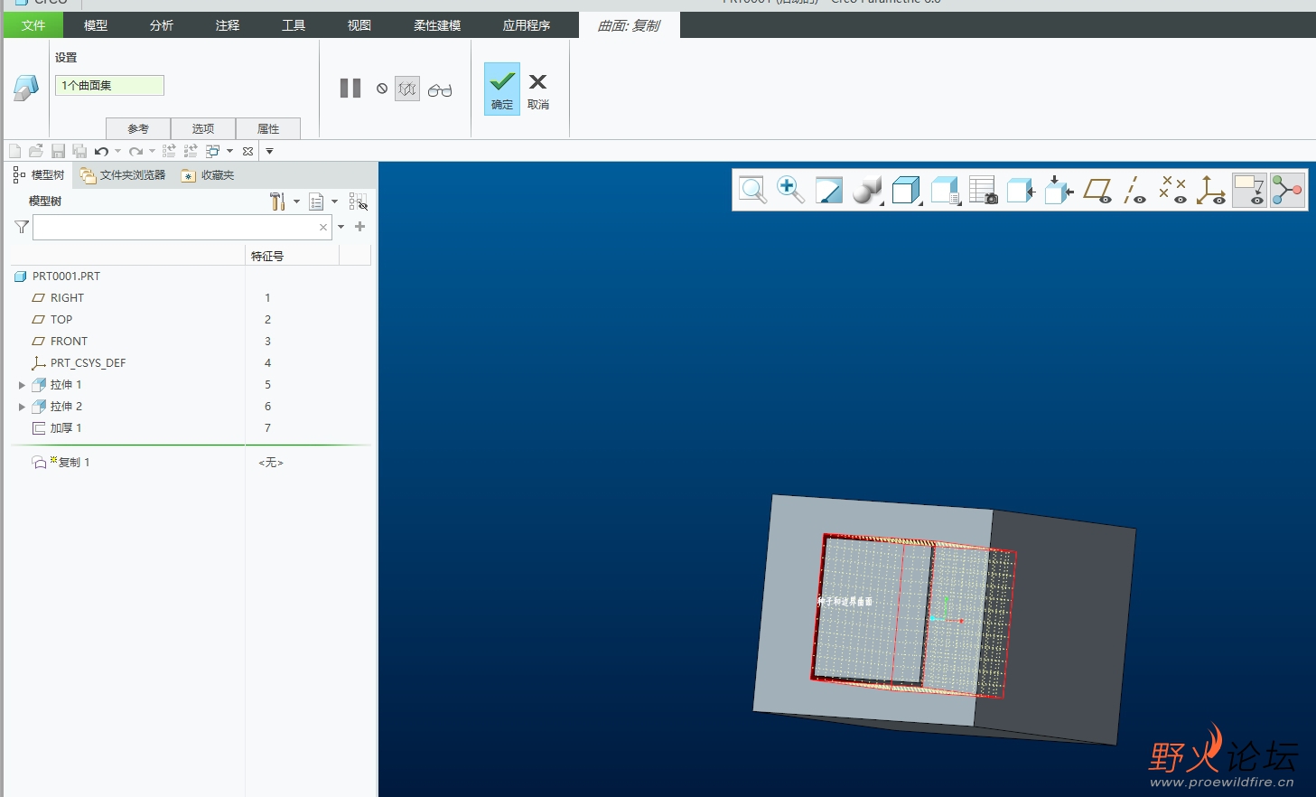This screenshot has height=797, width=1316.
Task: Click the save icon
Action: click(x=58, y=151)
